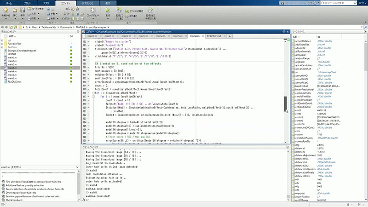Open Workspace panel actions menu
Viewport: 368px width, 207px height.
click(365, 31)
